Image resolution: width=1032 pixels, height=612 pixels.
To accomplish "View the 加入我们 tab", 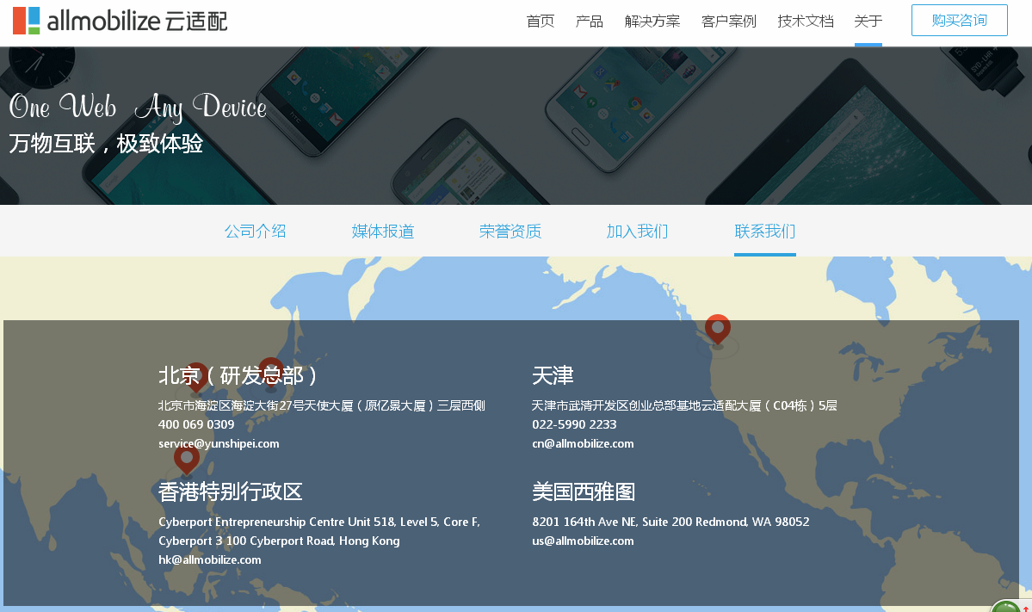I will pos(637,231).
